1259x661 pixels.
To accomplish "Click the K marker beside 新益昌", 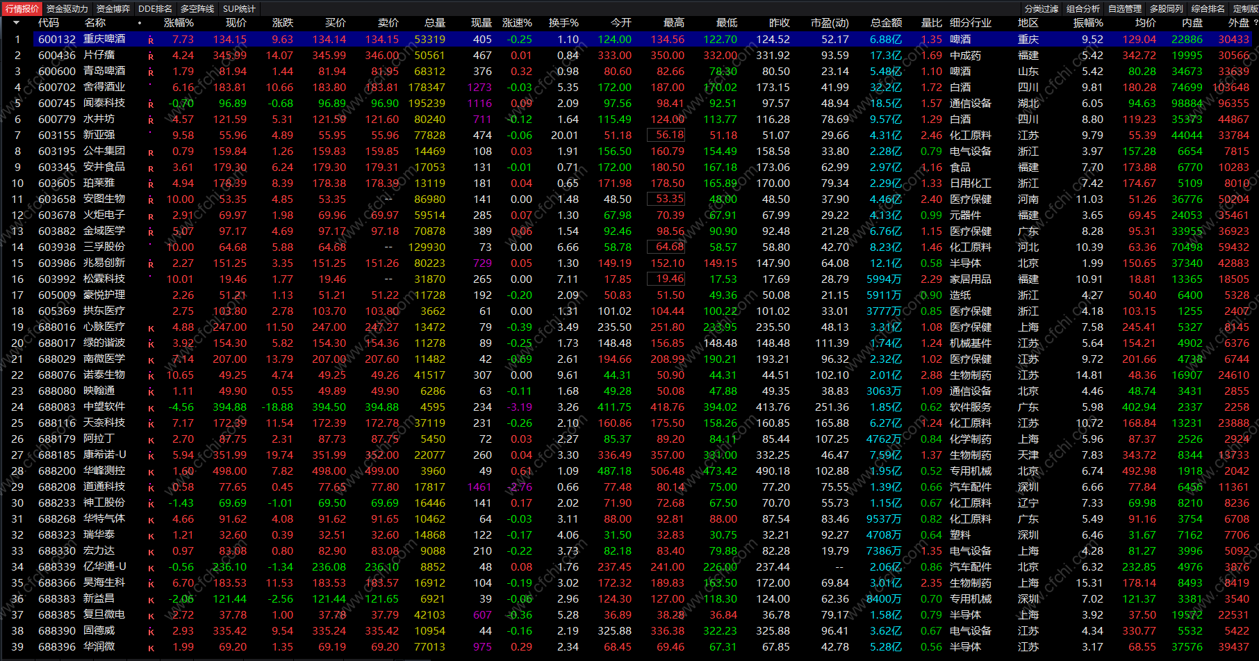I will (151, 600).
